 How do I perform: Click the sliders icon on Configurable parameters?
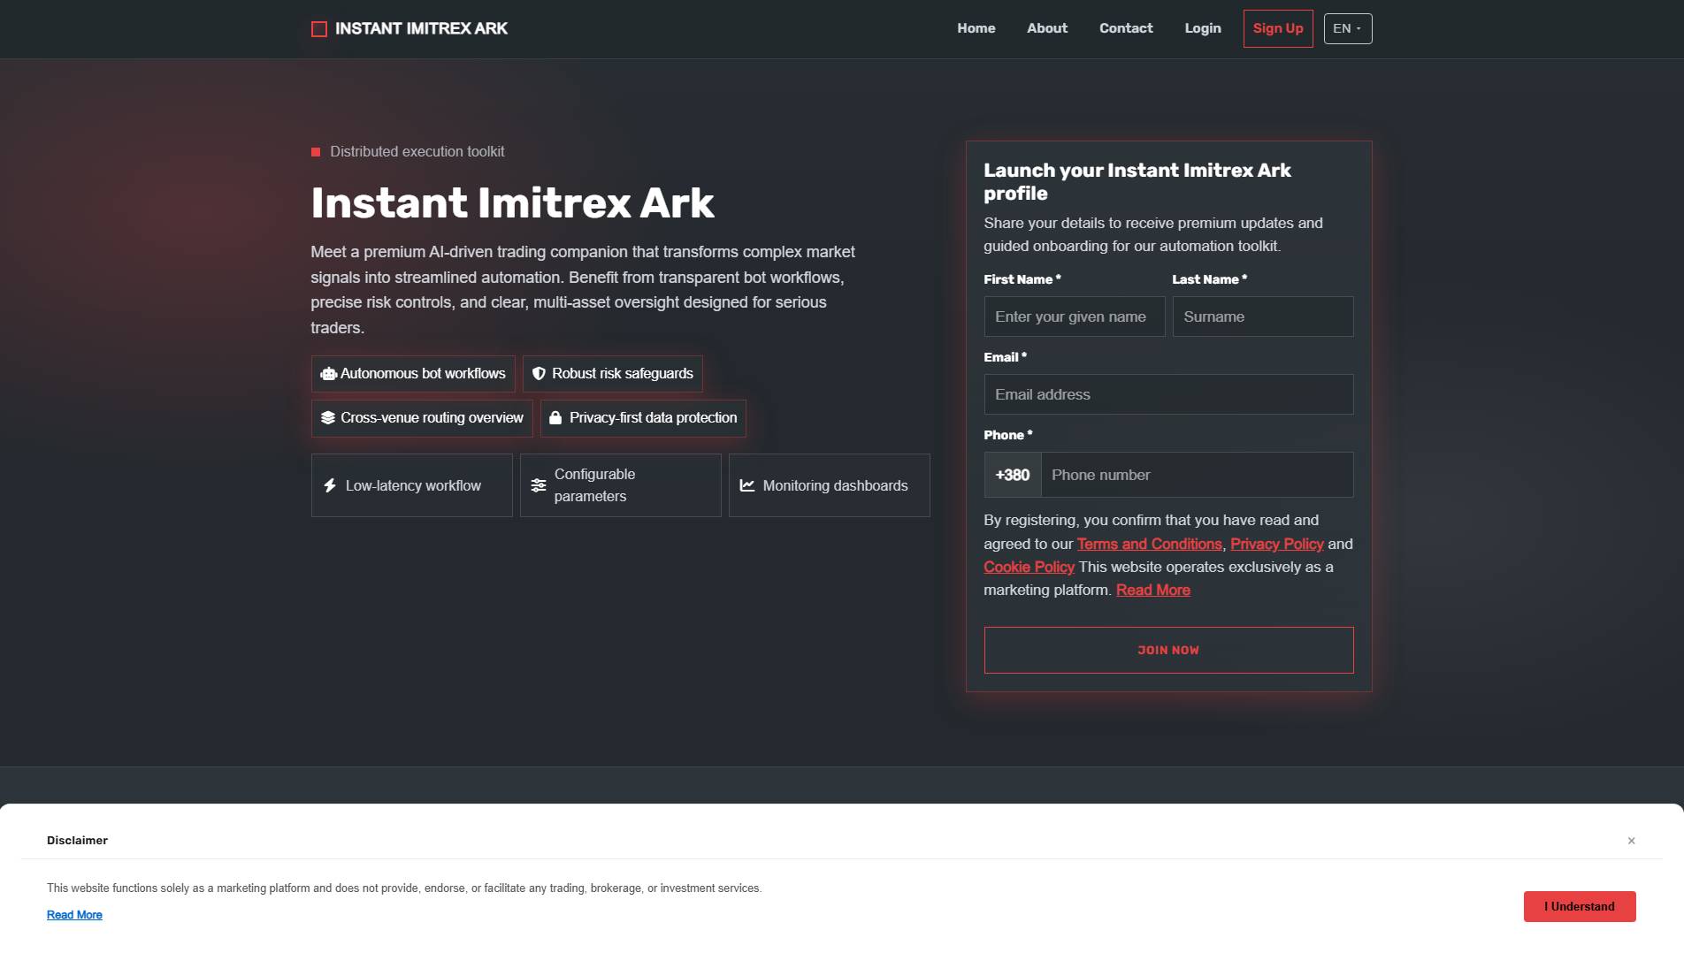(x=539, y=485)
